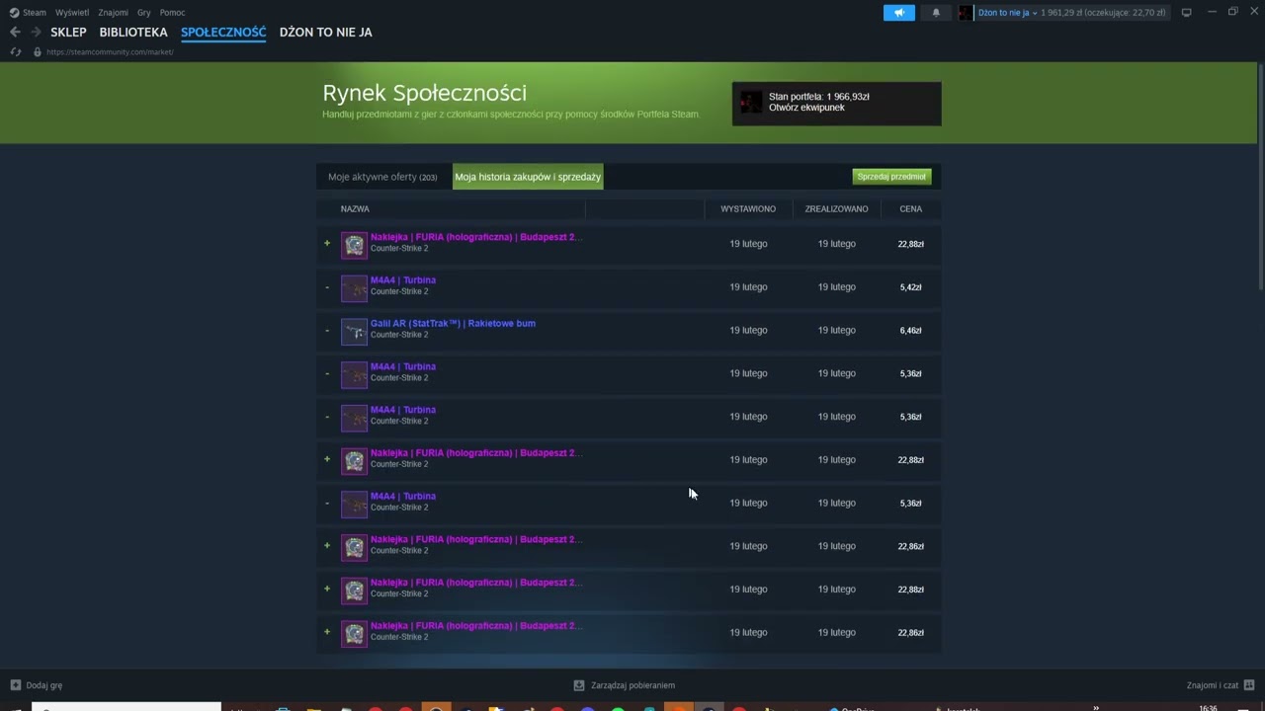This screenshot has height=711, width=1265.
Task: Click the Zarządzaj pobieraniem download icon
Action: (x=579, y=685)
